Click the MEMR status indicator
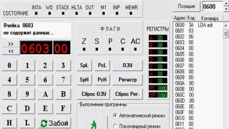Screen dimensions: 229x129 [x=131, y=14]
